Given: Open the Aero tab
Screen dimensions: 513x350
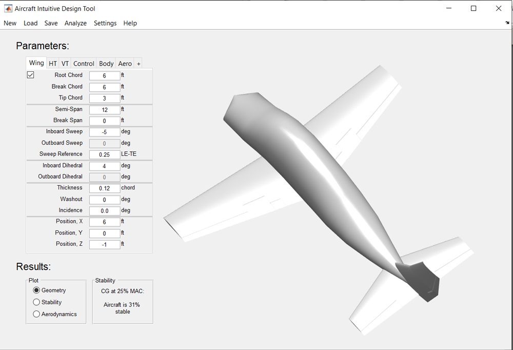Looking at the screenshot, I should point(125,64).
